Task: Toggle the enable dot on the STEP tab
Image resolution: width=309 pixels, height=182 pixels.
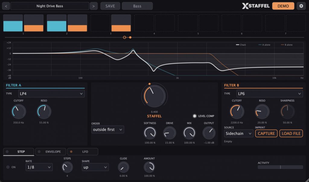Action: click(x=7, y=152)
